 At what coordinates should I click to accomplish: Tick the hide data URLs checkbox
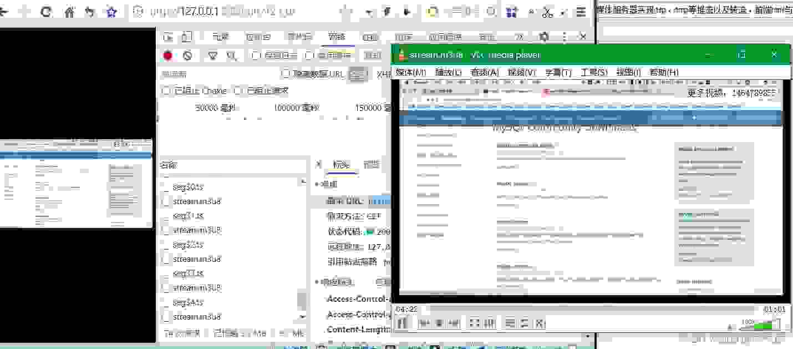(286, 73)
